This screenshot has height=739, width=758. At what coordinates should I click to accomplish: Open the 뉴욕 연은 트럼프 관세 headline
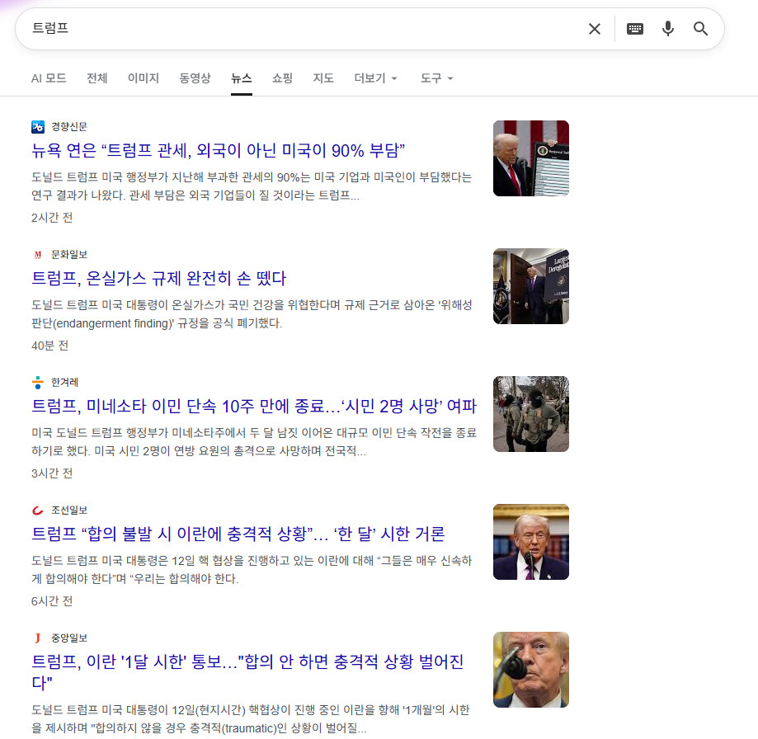tap(218, 151)
